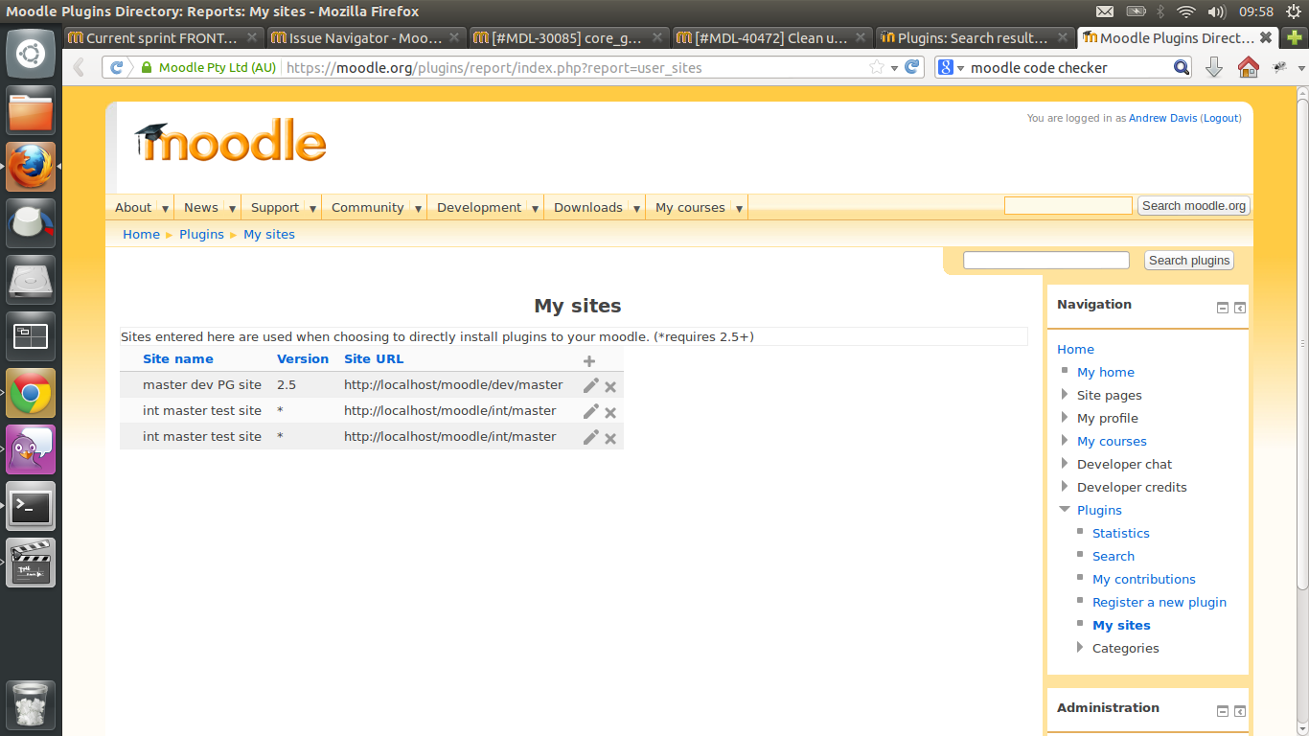Screen dimensions: 1309x736
Task: Open the sound volume indicator
Action: 1217,11
